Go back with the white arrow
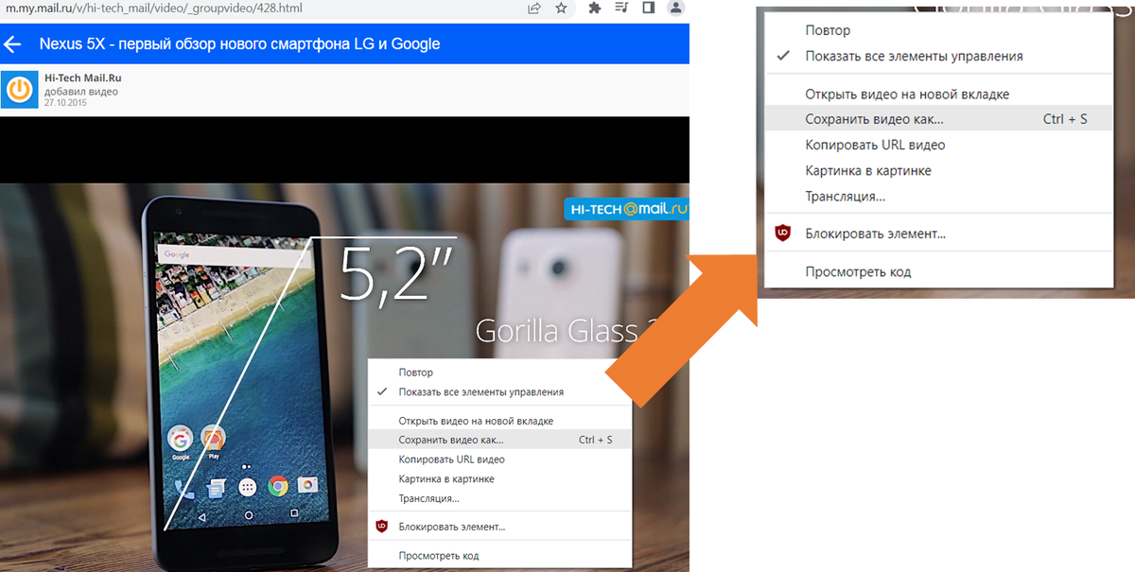Image resolution: width=1135 pixels, height=572 pixels. click(12, 44)
